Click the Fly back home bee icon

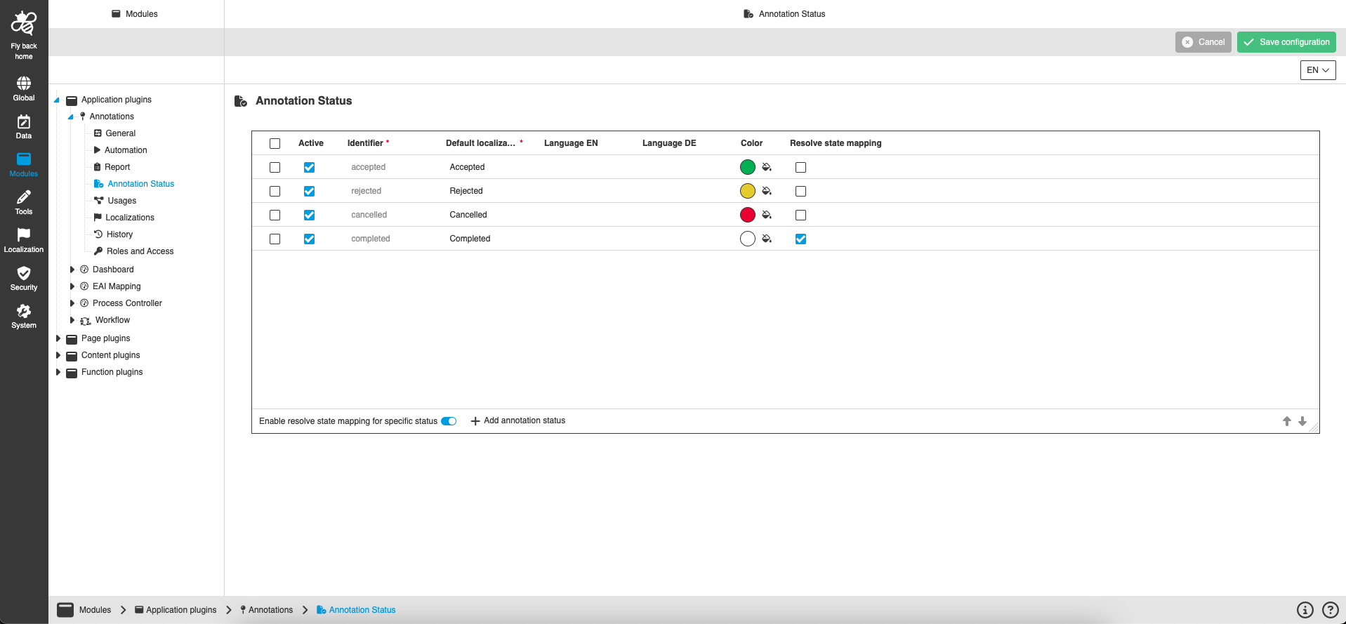click(x=24, y=23)
